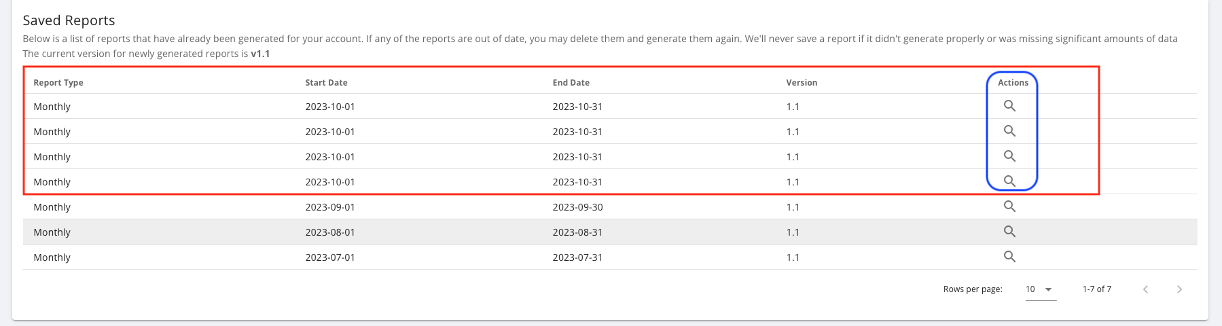Go to previous page of reports
This screenshot has width=1222, height=326.
pos(1145,289)
